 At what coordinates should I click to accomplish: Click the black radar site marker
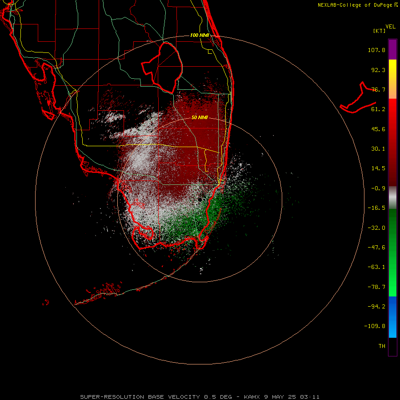[x=200, y=199]
